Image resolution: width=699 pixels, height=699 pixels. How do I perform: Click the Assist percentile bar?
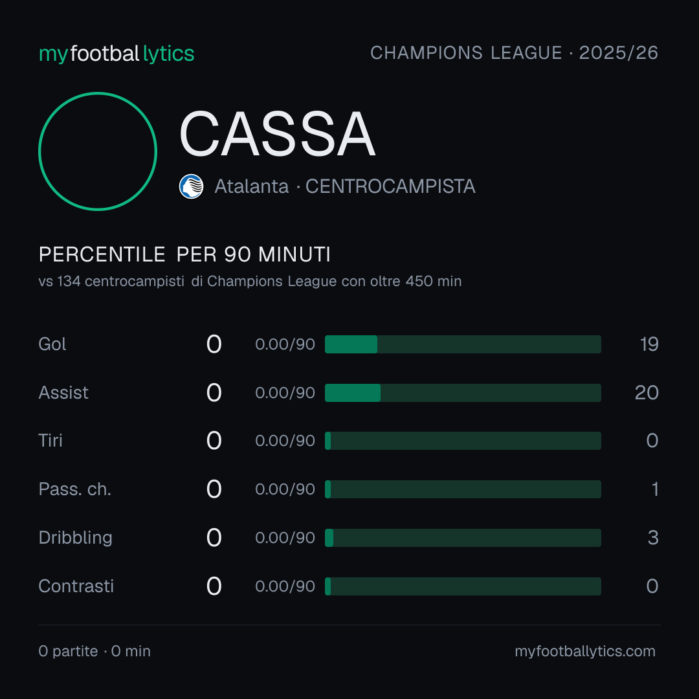click(x=463, y=393)
